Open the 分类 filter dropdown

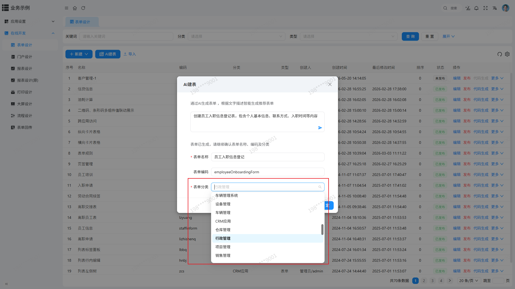pyautogui.click(x=236, y=36)
